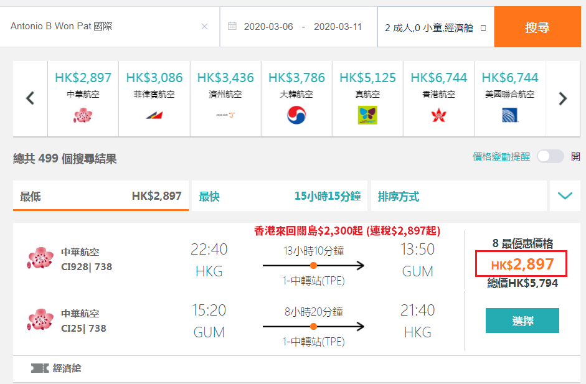Click the CI25| 738 flight number
The image size is (586, 384).
click(83, 329)
